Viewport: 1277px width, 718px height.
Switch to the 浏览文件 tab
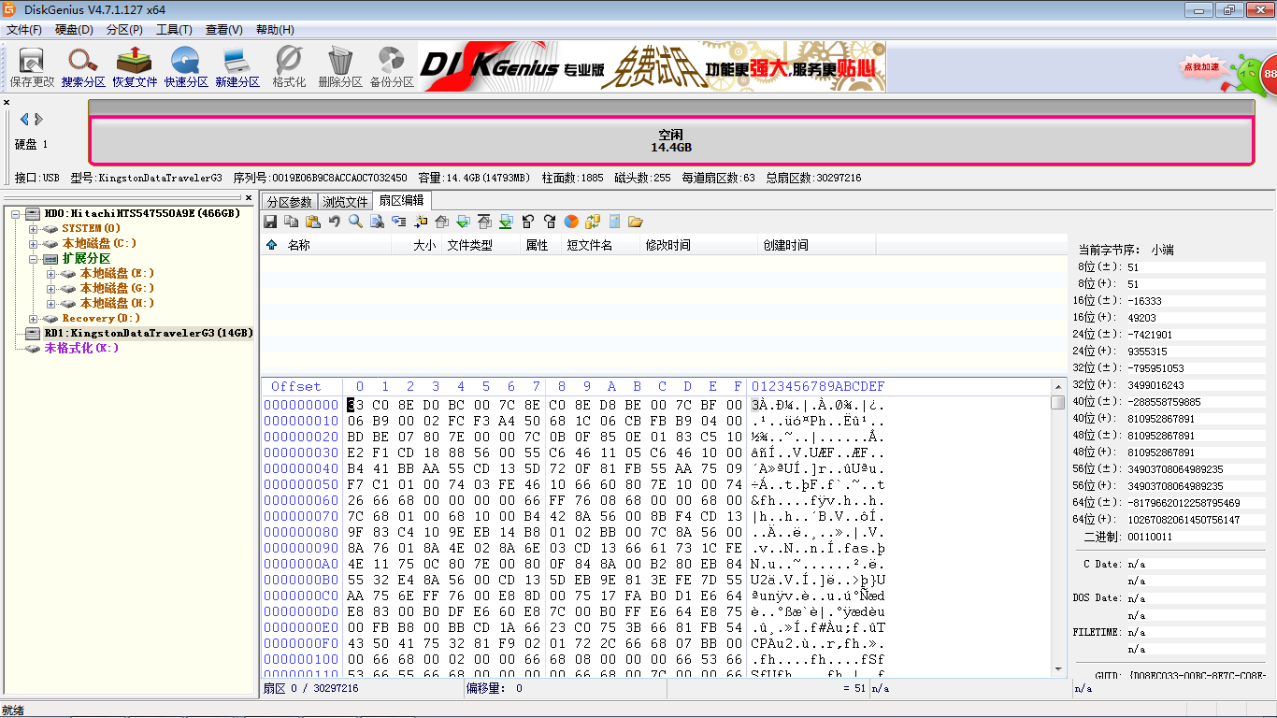coord(345,202)
